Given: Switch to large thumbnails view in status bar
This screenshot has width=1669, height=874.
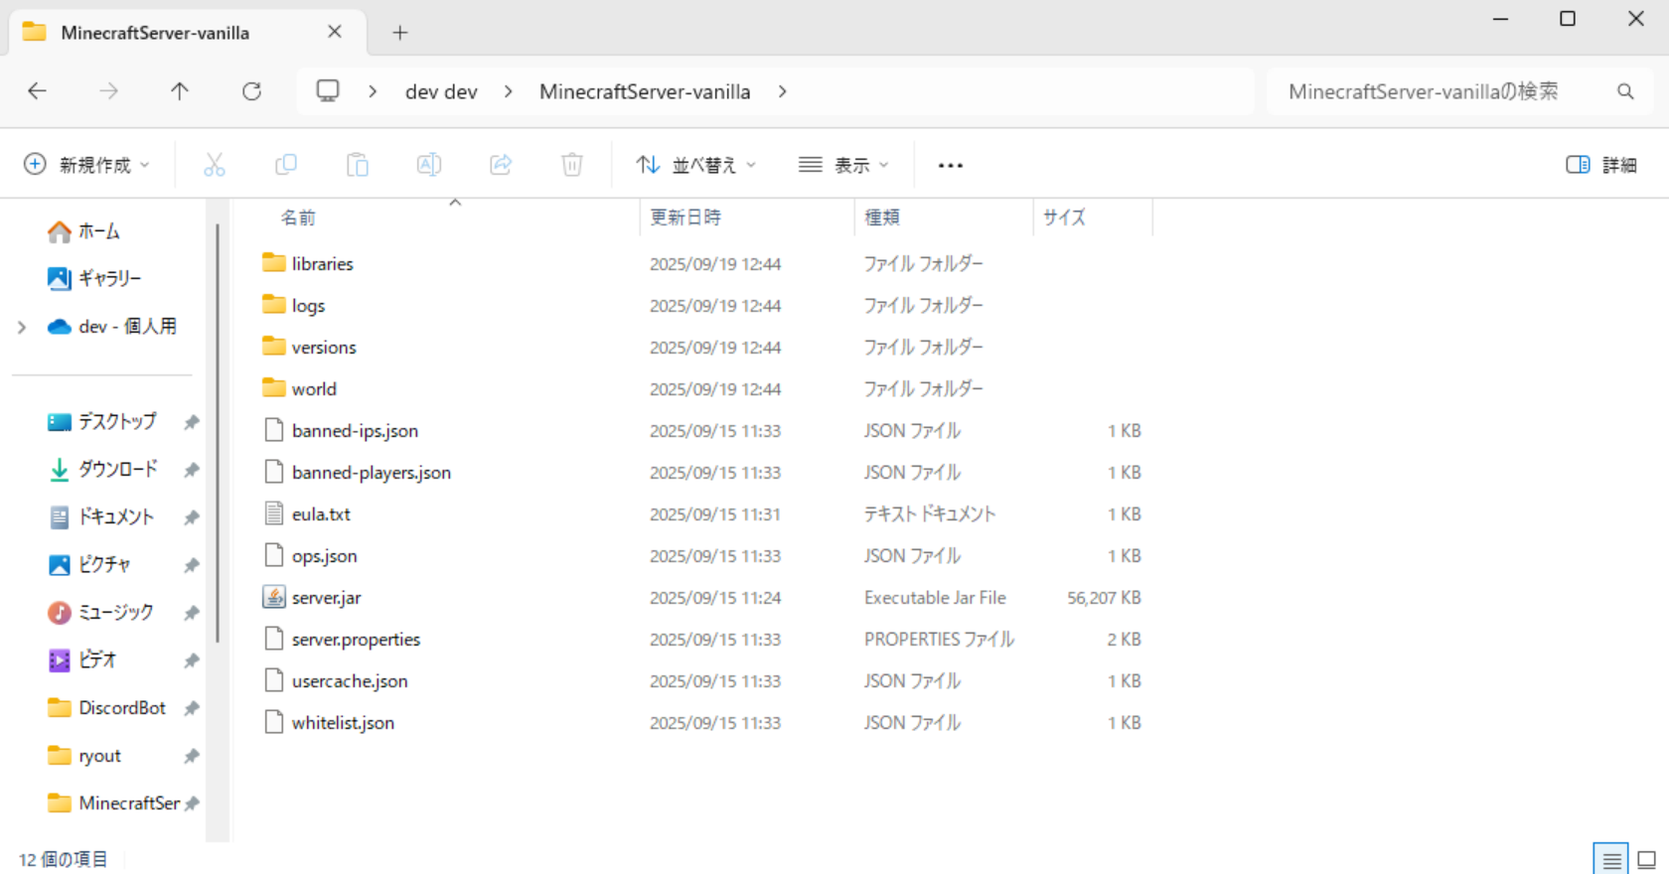Looking at the screenshot, I should (x=1646, y=859).
